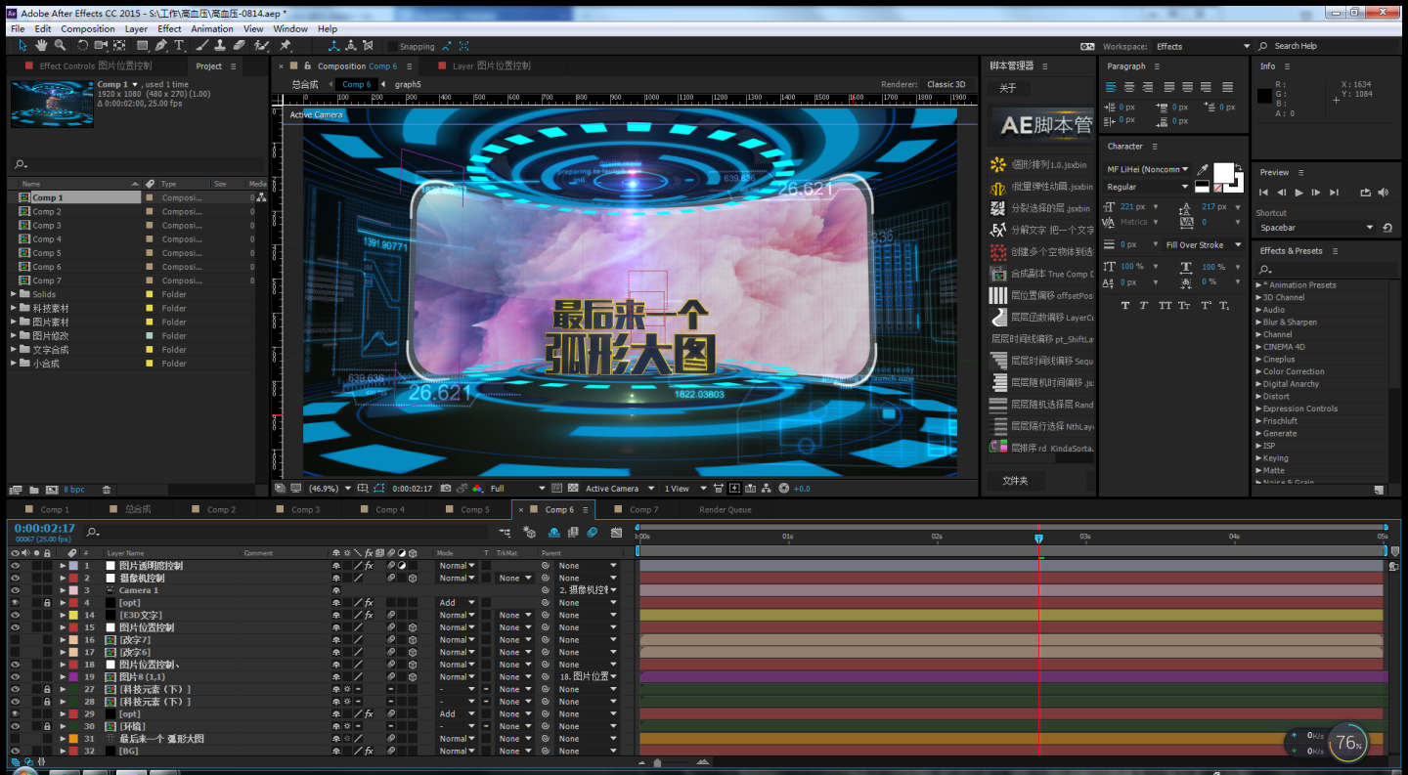This screenshot has height=775, width=1408.
Task: Expand the 科技素材 folder in Project
Action: [x=14, y=308]
